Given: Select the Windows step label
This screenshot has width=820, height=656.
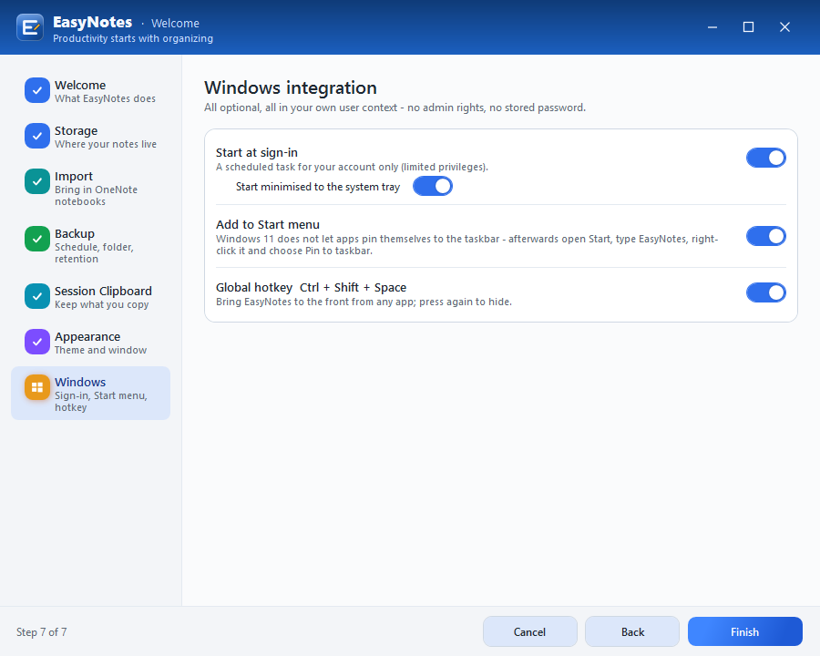Looking at the screenshot, I should [x=80, y=382].
